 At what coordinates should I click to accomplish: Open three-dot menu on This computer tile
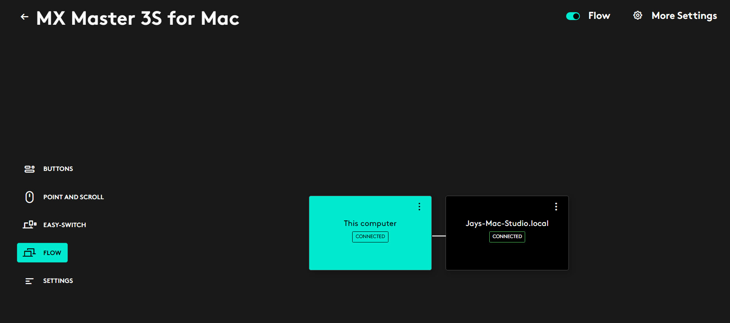pos(419,207)
